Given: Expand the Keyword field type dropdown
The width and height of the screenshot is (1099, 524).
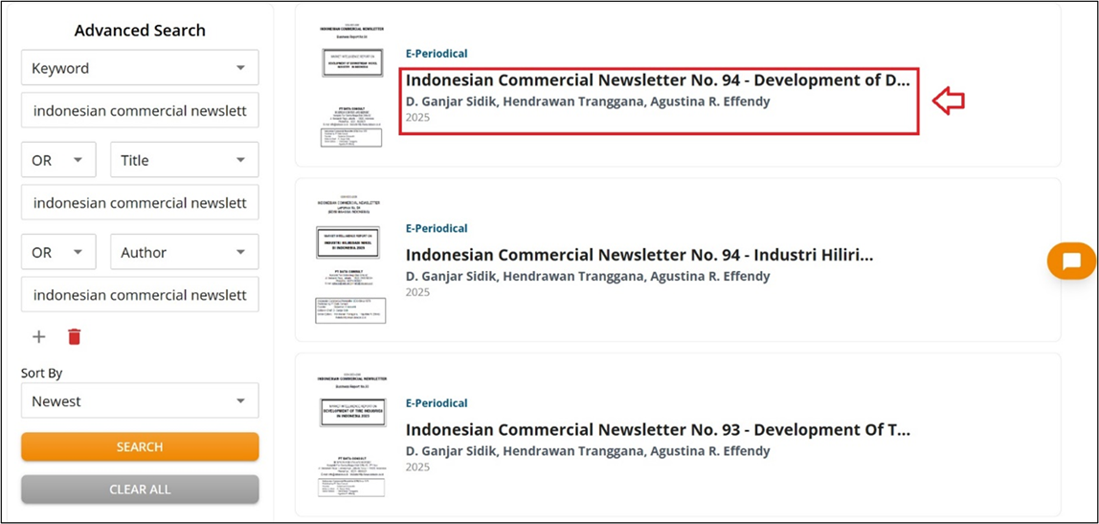Looking at the screenshot, I should click(140, 68).
